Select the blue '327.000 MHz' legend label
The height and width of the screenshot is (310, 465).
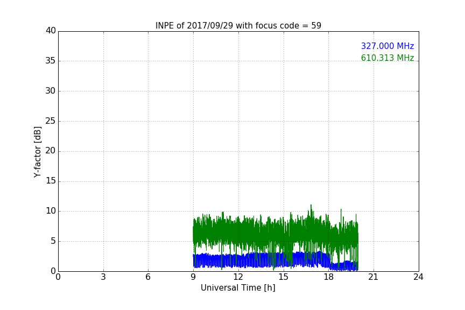point(387,46)
